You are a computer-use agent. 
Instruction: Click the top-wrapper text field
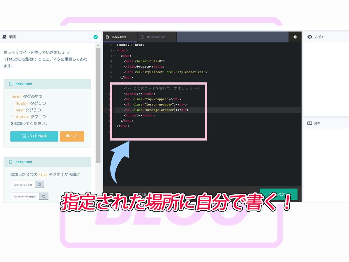[23, 185]
